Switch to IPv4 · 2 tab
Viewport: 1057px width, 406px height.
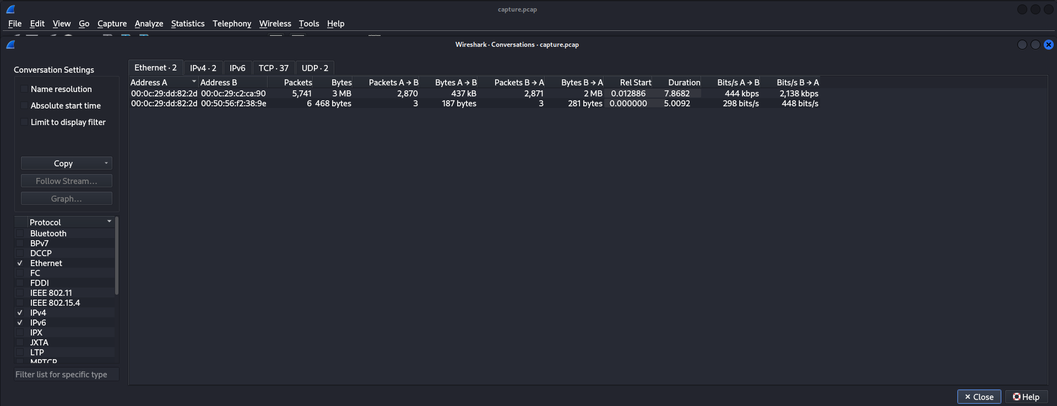tap(203, 68)
